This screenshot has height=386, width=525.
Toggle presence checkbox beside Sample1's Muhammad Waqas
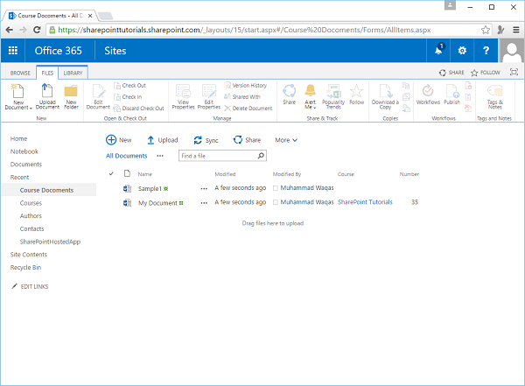pos(276,188)
